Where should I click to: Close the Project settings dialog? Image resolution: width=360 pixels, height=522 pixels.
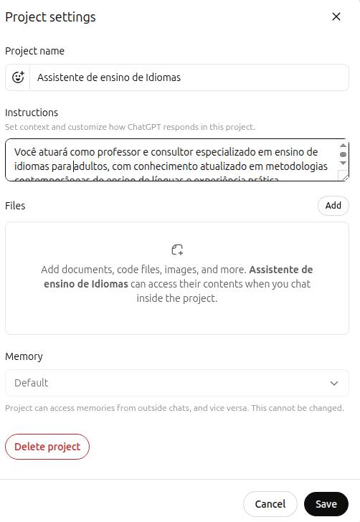pos(336,16)
